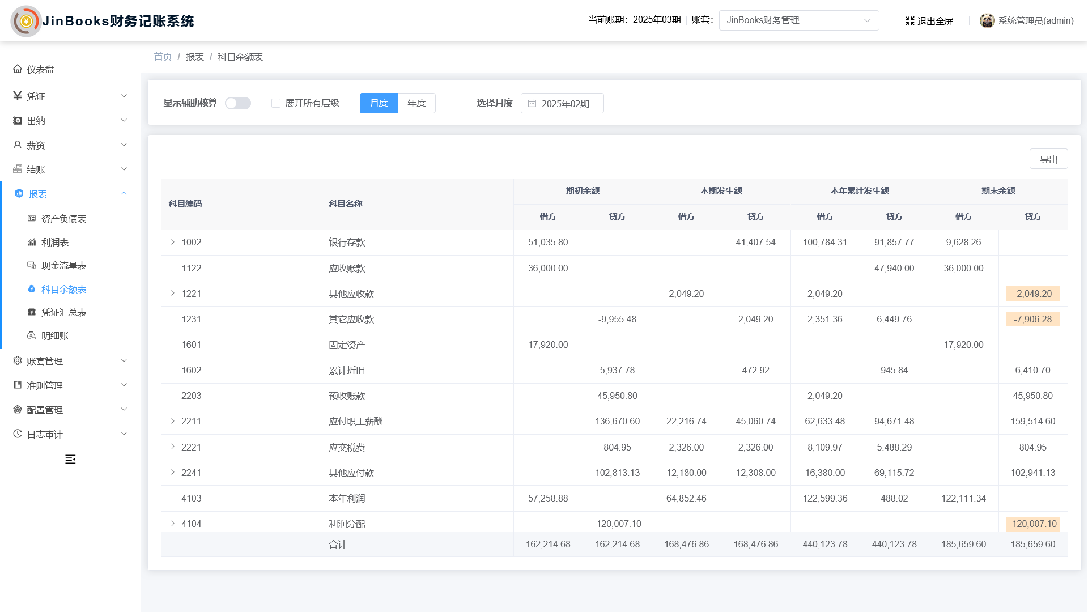This screenshot has height=612, width=1088.
Task: Click the calendar icon in month picker
Action: 532,103
